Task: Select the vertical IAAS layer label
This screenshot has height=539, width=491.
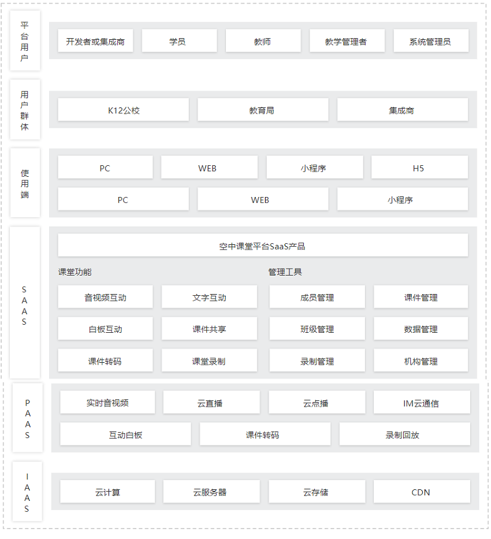Action: tap(27, 492)
